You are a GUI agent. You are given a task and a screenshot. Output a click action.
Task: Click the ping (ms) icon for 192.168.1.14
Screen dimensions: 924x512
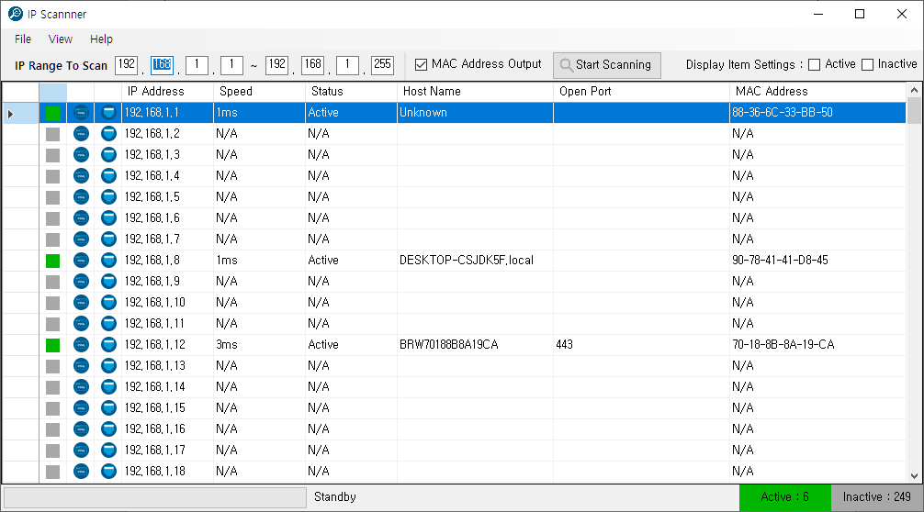[81, 387]
